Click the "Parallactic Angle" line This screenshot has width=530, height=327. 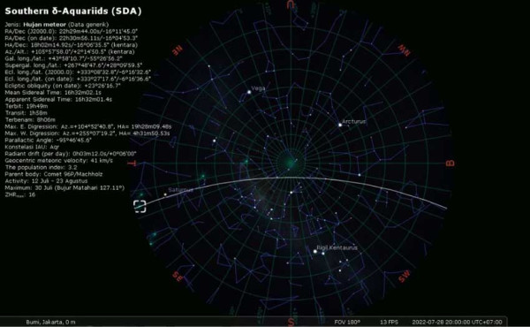tap(49, 140)
